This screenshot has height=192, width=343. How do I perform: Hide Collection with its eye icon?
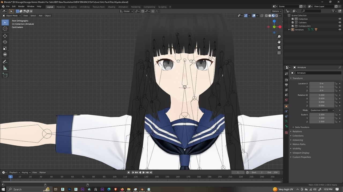340,19
